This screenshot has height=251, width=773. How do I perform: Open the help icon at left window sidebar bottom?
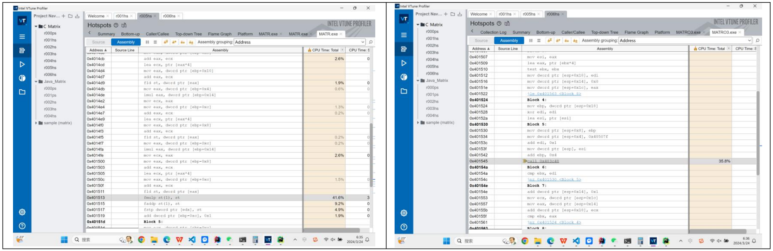pyautogui.click(x=22, y=226)
